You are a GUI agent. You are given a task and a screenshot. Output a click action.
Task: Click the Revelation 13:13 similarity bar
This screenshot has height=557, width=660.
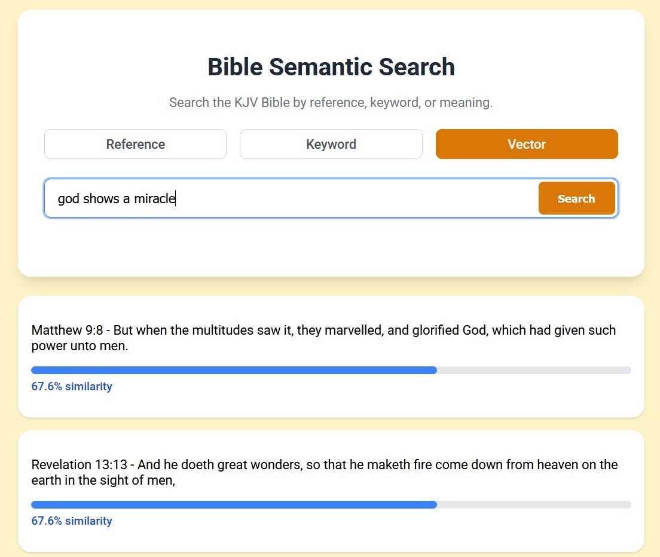point(331,504)
